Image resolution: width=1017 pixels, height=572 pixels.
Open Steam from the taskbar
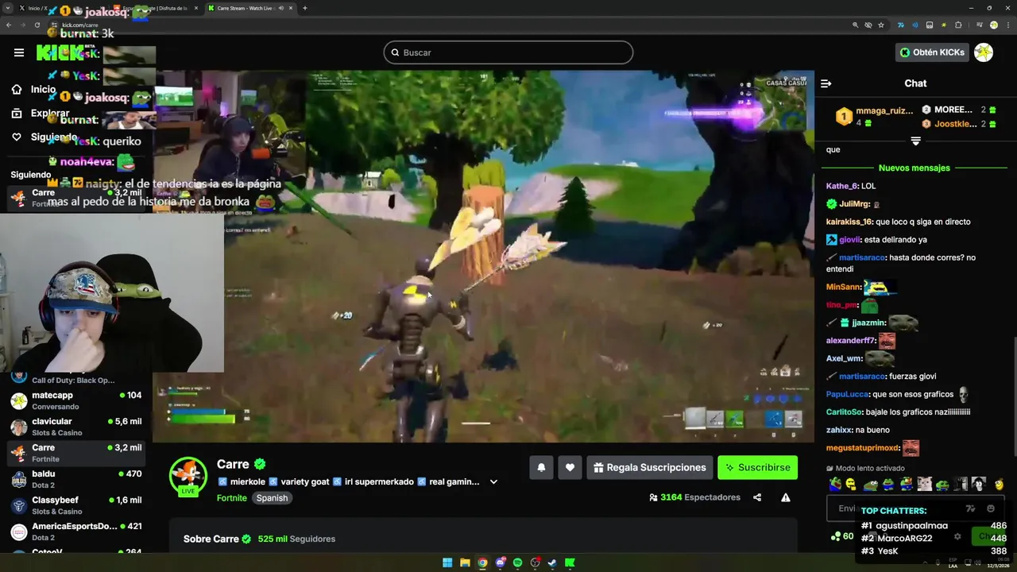coord(552,562)
